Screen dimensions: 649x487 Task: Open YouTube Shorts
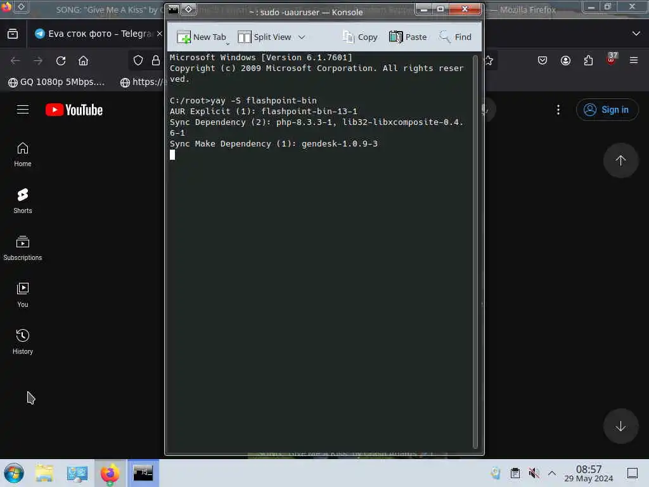(23, 201)
